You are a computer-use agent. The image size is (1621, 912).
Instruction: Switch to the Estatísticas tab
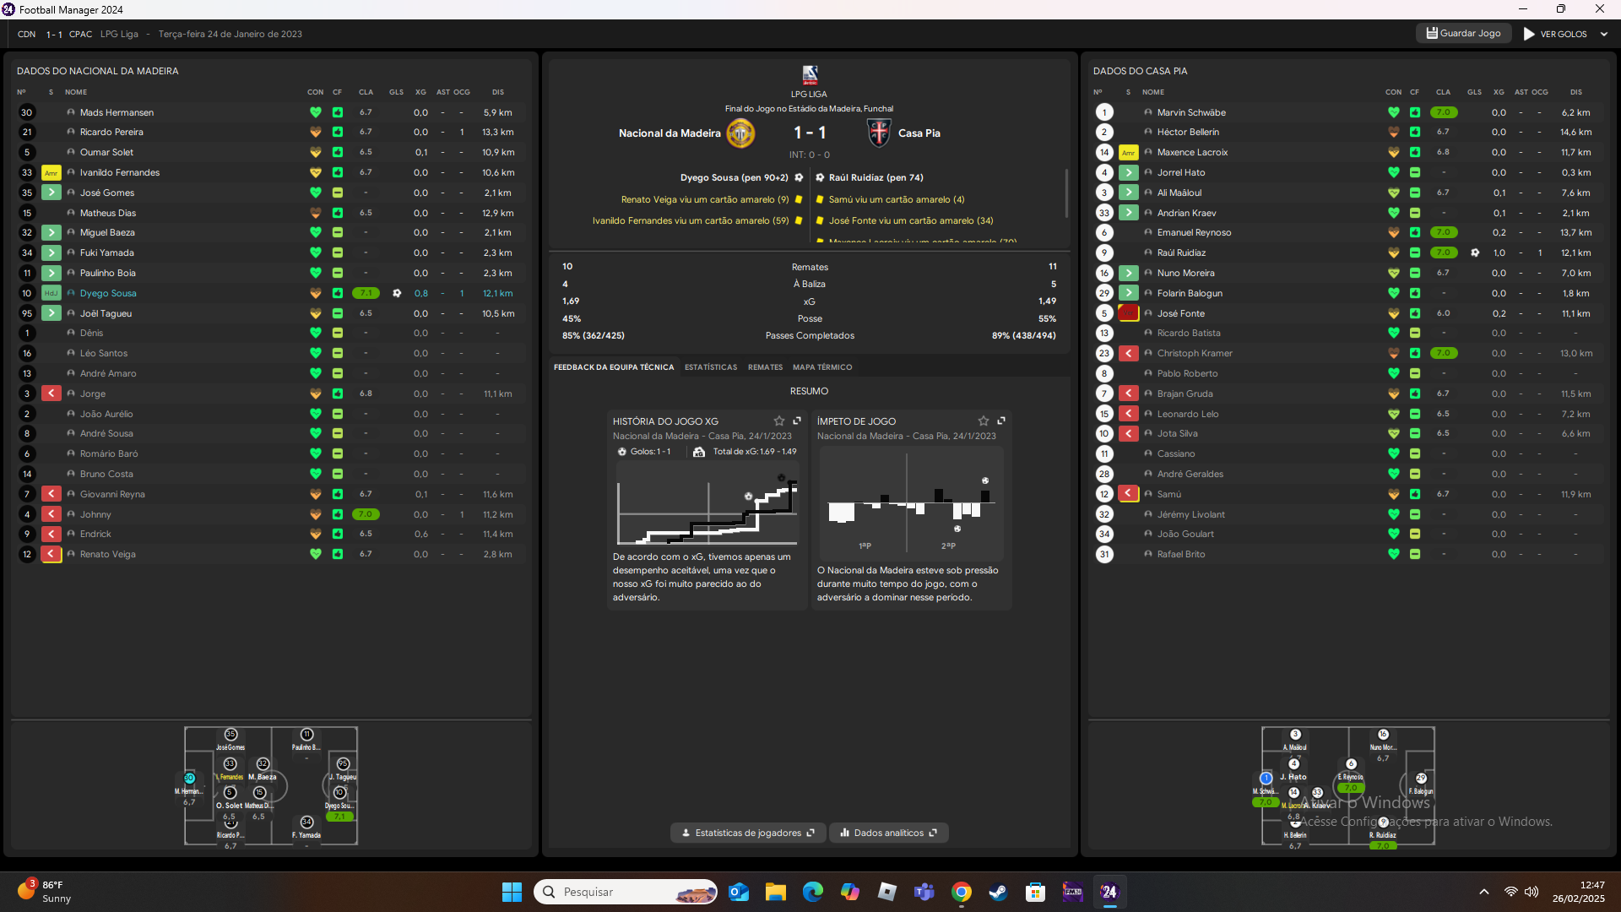[x=711, y=367]
